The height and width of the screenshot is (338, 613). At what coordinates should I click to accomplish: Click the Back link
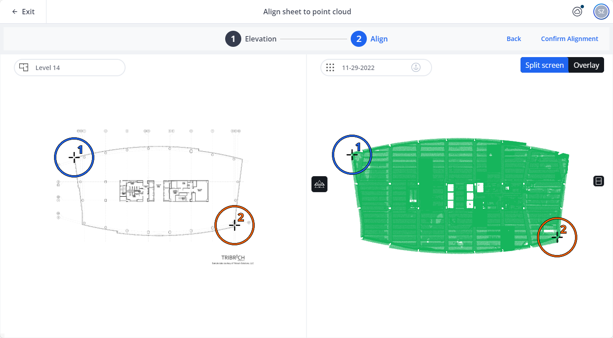[x=514, y=39]
